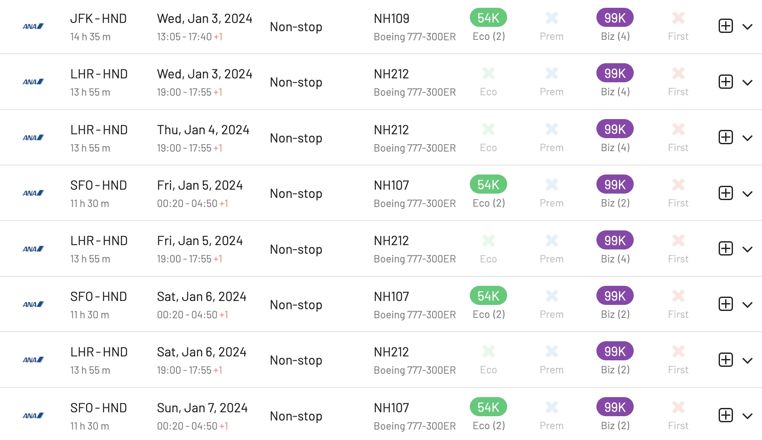Add the Jan 3 LHR-HND flight with plus icon
The height and width of the screenshot is (440, 762).
coord(726,82)
